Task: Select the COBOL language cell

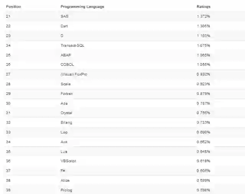Action: pyautogui.click(x=67, y=65)
